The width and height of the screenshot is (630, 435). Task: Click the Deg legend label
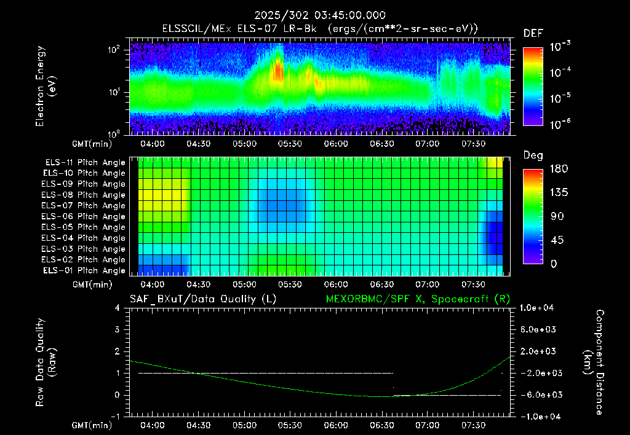click(533, 155)
